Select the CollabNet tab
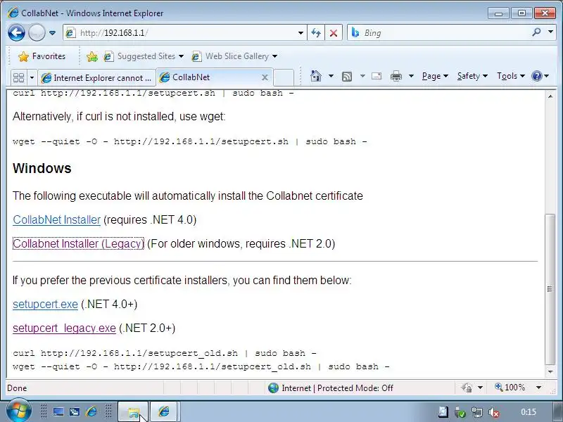Image resolution: width=563 pixels, height=422 pixels. [x=210, y=77]
